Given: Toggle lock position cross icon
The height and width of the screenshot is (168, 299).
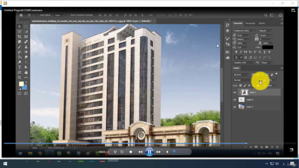Looking at the screenshot, I should [x=249, y=85].
